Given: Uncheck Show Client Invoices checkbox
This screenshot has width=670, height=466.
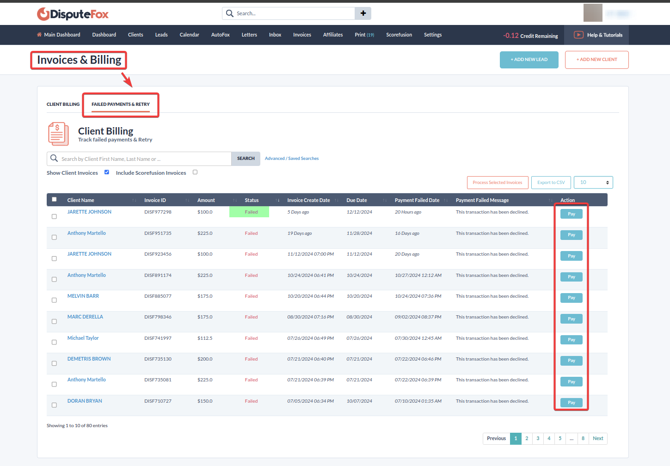Looking at the screenshot, I should pos(107,172).
